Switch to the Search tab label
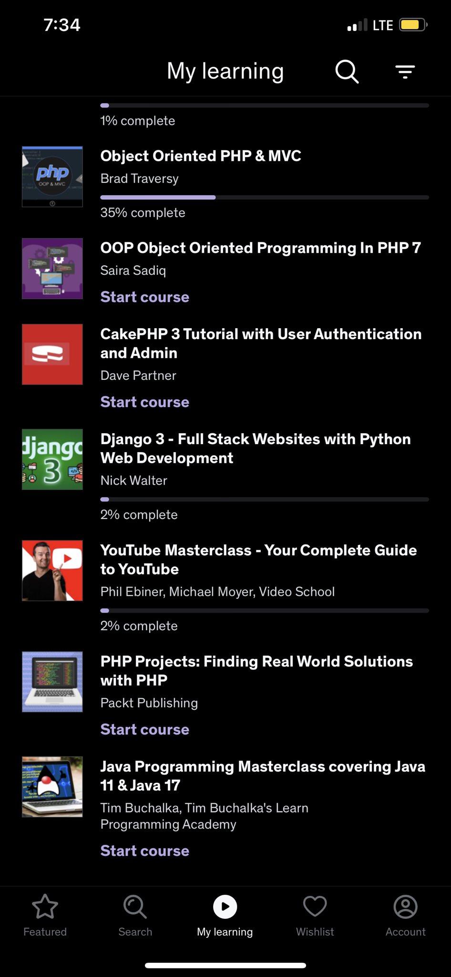 coord(135,932)
